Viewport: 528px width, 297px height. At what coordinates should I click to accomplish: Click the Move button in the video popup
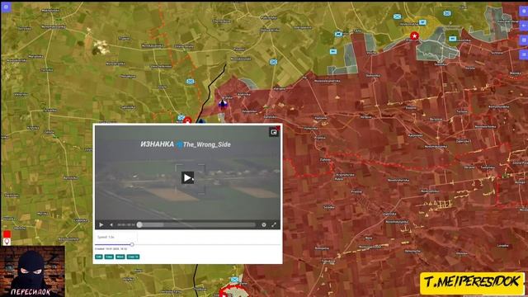120,257
